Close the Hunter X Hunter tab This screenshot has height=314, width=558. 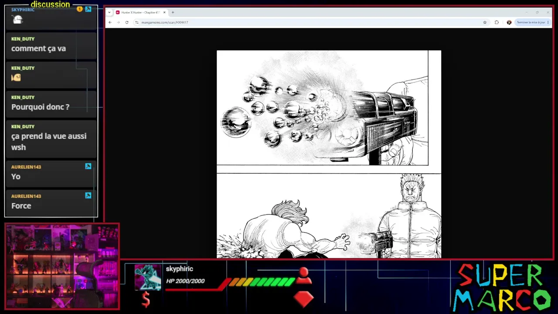(x=164, y=12)
